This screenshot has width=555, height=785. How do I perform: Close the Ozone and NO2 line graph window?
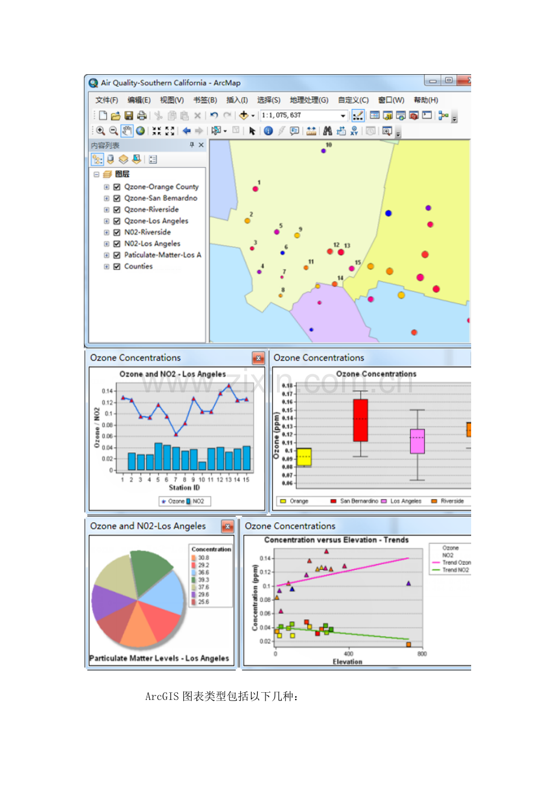point(258,358)
